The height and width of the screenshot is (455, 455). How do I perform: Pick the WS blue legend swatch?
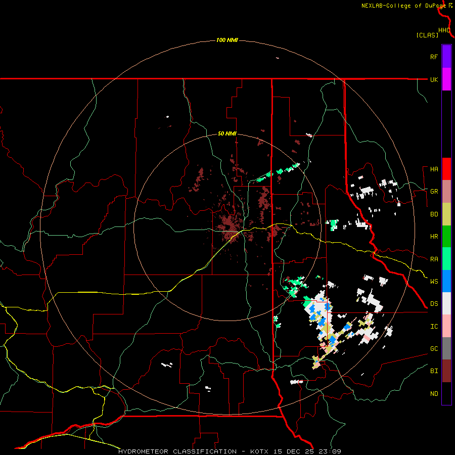click(x=446, y=281)
